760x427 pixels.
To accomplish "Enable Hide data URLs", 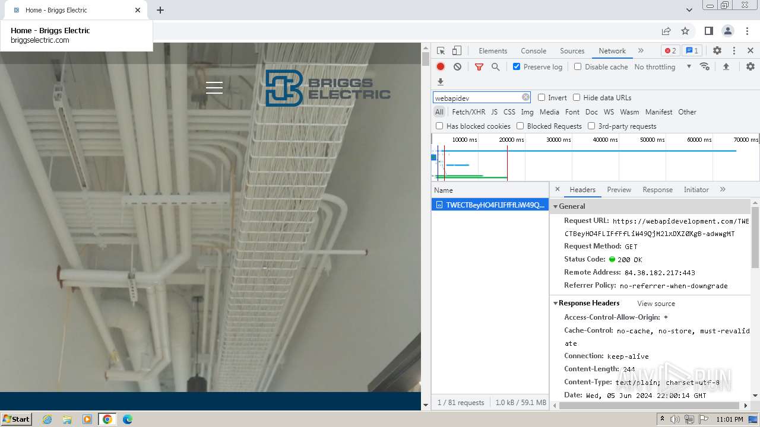I will click(x=577, y=97).
